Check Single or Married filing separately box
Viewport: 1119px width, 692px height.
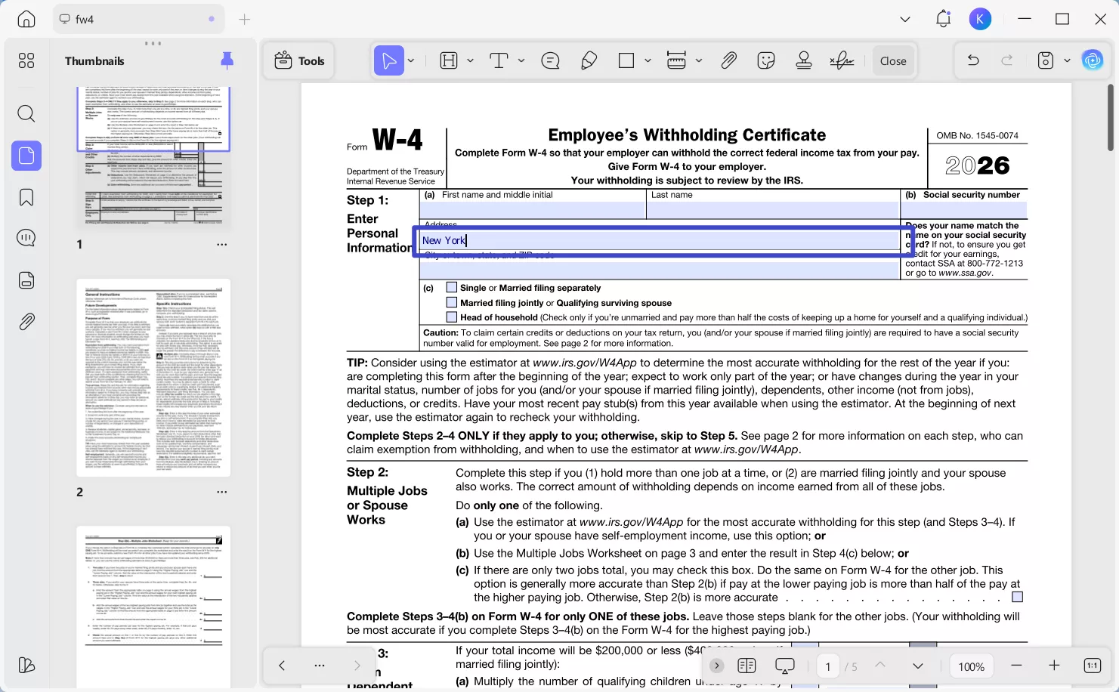(452, 287)
